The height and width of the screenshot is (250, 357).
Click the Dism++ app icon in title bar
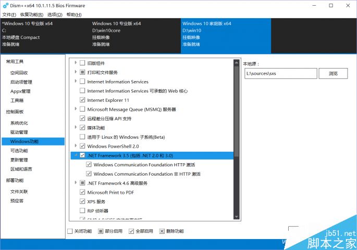[x=5, y=5]
